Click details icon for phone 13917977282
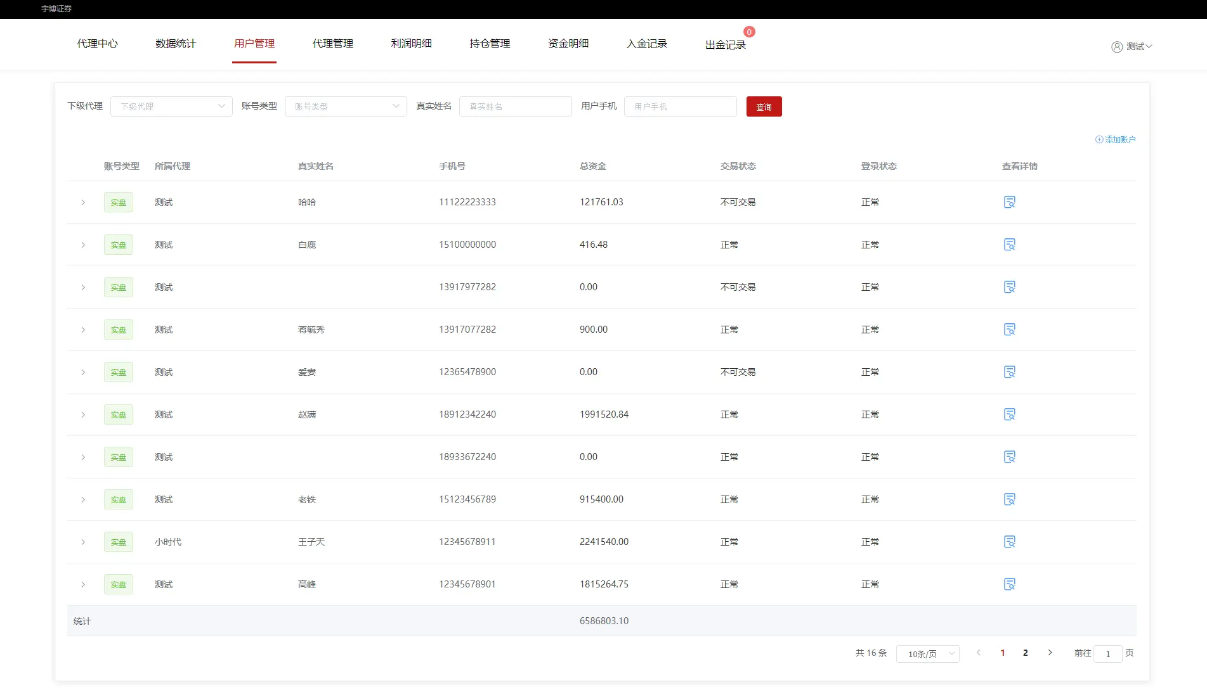Image resolution: width=1207 pixels, height=692 pixels. tap(1009, 287)
